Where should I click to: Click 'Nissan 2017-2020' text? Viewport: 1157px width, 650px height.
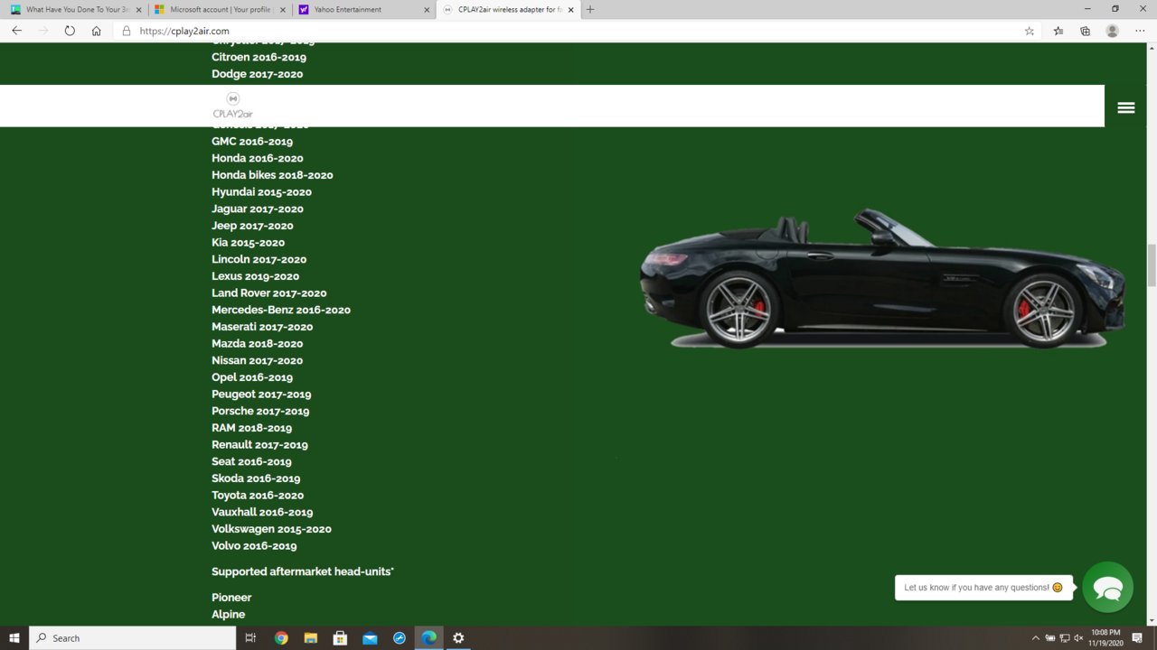tap(258, 360)
